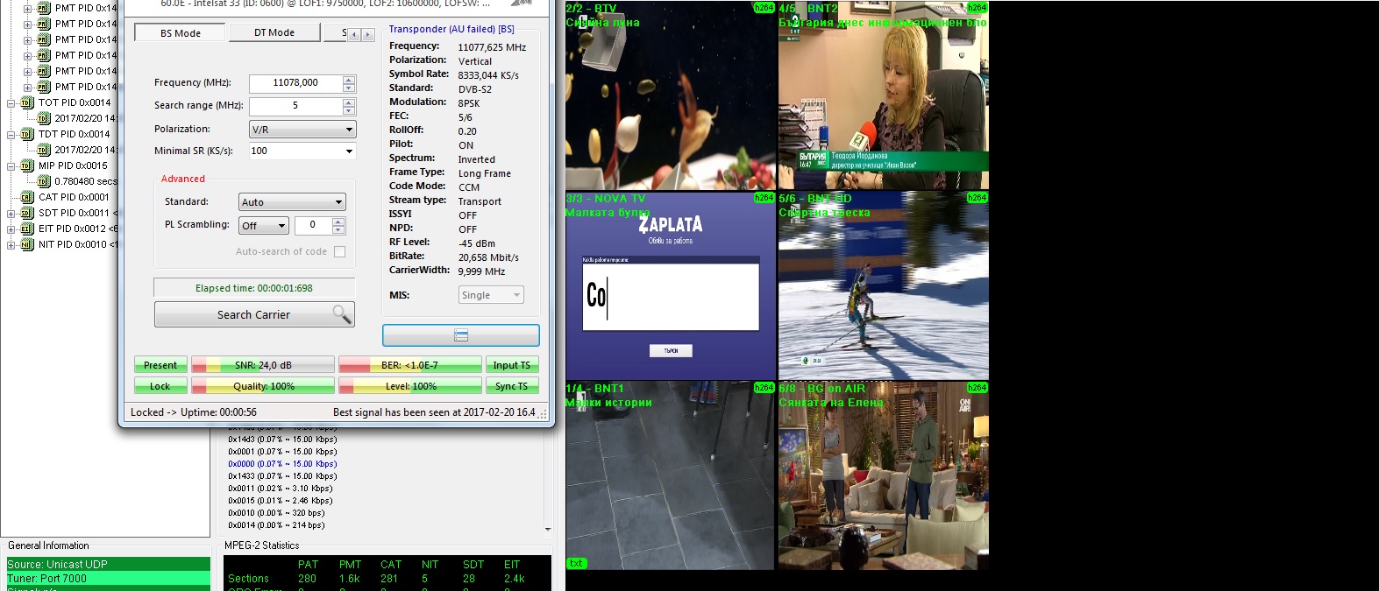This screenshot has height=591, width=1379.
Task: Open the Polarization dropdown
Action: 302,130
